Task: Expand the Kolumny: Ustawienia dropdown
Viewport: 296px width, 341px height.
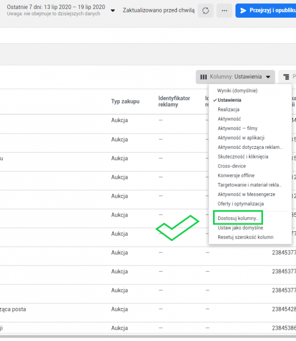Action: pyautogui.click(x=235, y=77)
